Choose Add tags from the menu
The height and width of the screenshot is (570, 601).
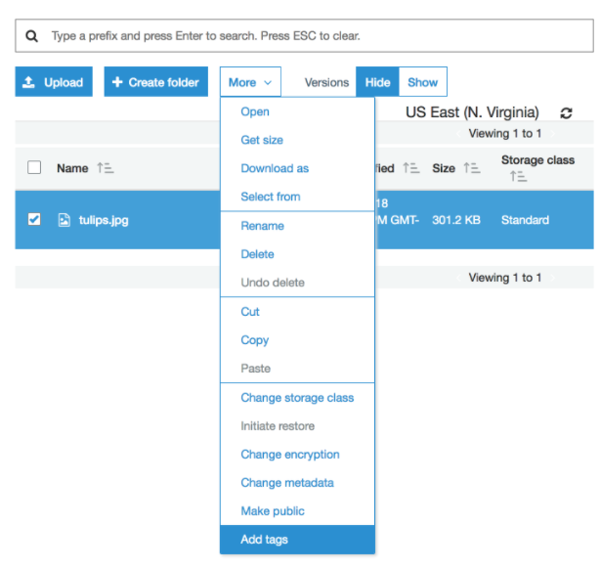(265, 540)
